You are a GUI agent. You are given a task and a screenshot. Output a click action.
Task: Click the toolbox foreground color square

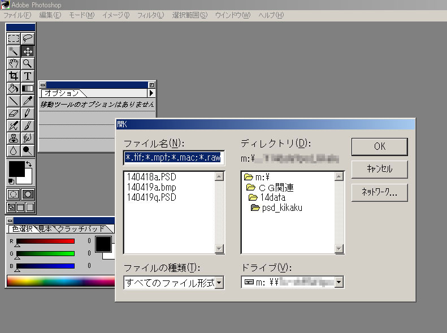(x=16, y=169)
